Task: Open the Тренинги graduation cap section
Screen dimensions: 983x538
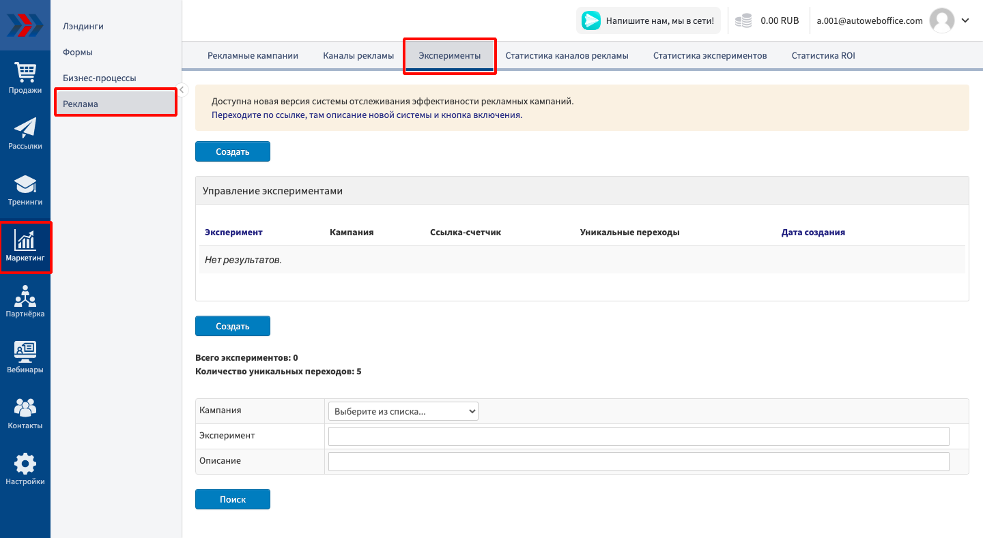Action: tap(25, 190)
